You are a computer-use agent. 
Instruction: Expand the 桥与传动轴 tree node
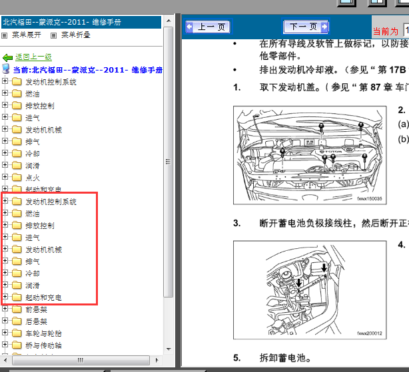pos(5,345)
